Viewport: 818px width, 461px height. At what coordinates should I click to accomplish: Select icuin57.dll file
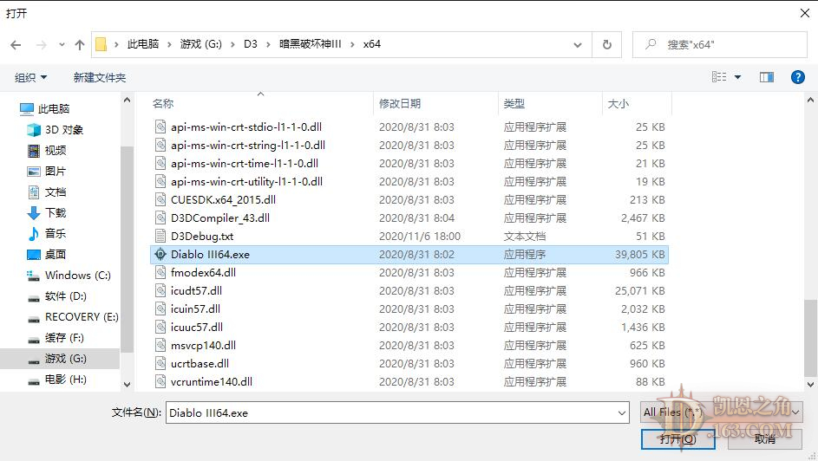point(409,309)
